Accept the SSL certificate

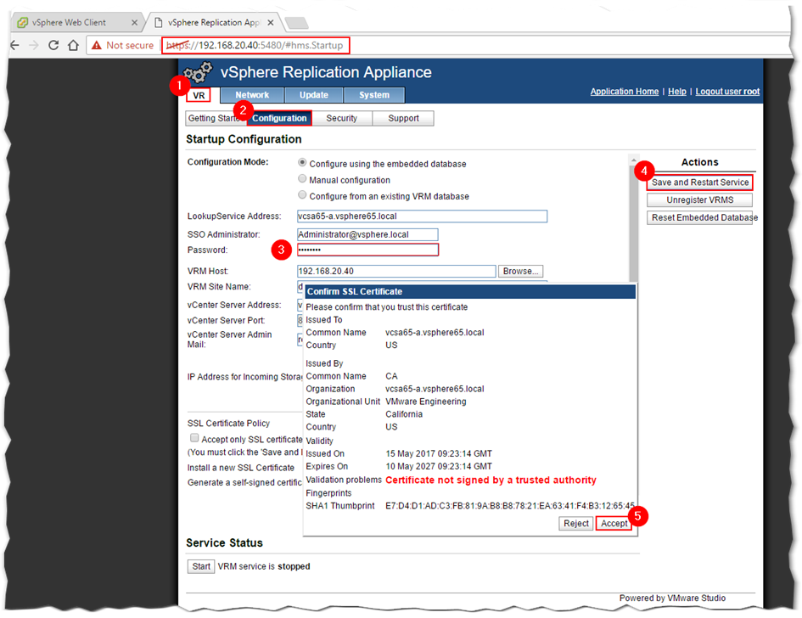click(614, 524)
